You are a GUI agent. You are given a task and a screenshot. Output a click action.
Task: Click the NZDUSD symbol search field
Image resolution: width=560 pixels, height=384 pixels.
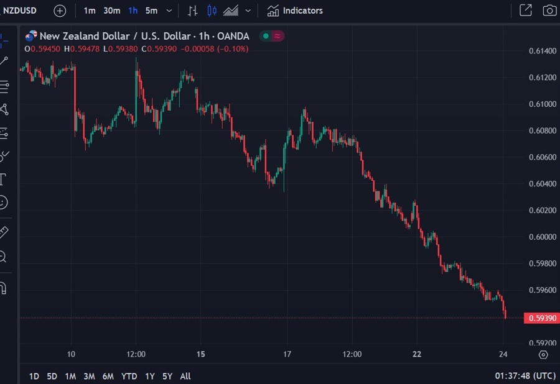19,11
